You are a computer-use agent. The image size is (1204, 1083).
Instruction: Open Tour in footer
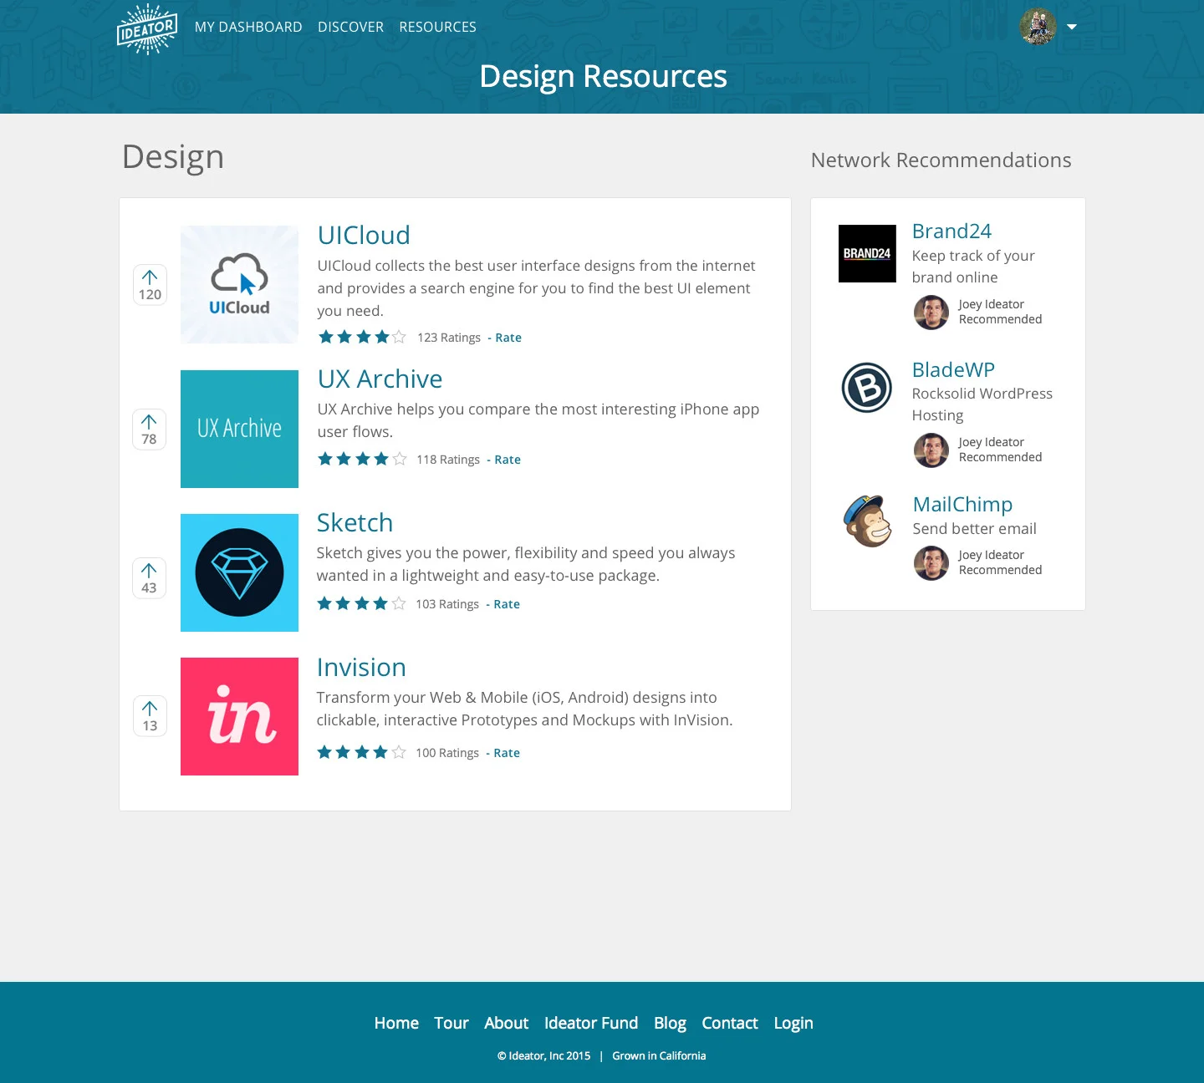[x=451, y=1023]
